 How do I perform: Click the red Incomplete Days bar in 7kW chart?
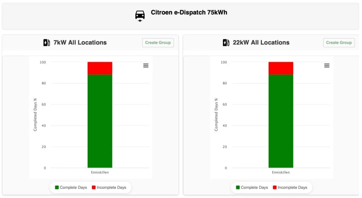(100, 68)
